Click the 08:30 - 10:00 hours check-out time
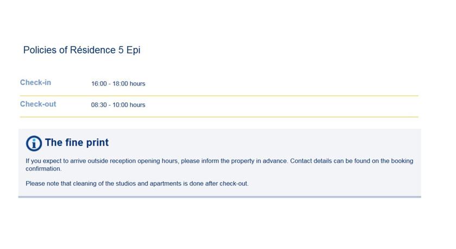The image size is (456, 249). 118,105
